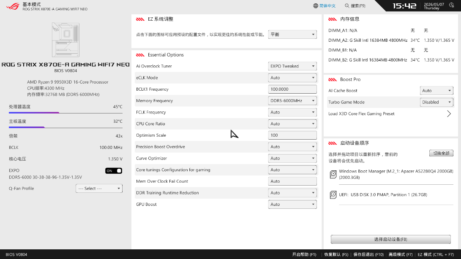Click 恢复默认 (F5) in bottom bar

tap(336, 255)
